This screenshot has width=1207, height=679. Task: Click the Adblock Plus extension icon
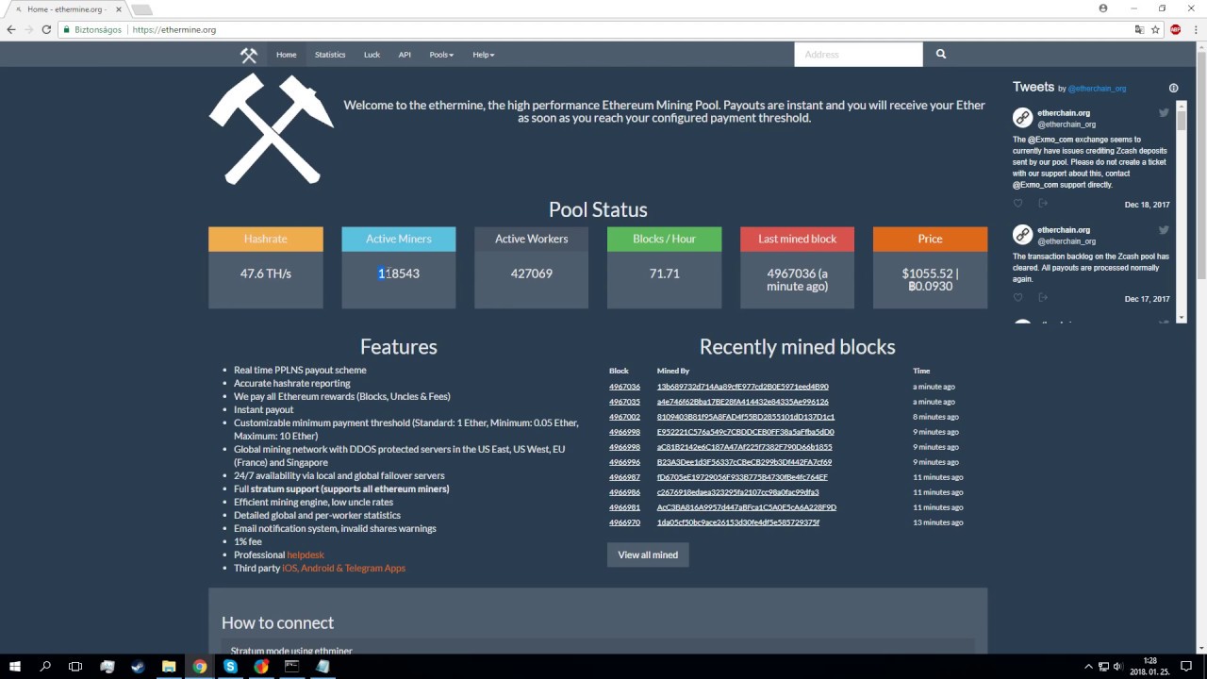1175,29
